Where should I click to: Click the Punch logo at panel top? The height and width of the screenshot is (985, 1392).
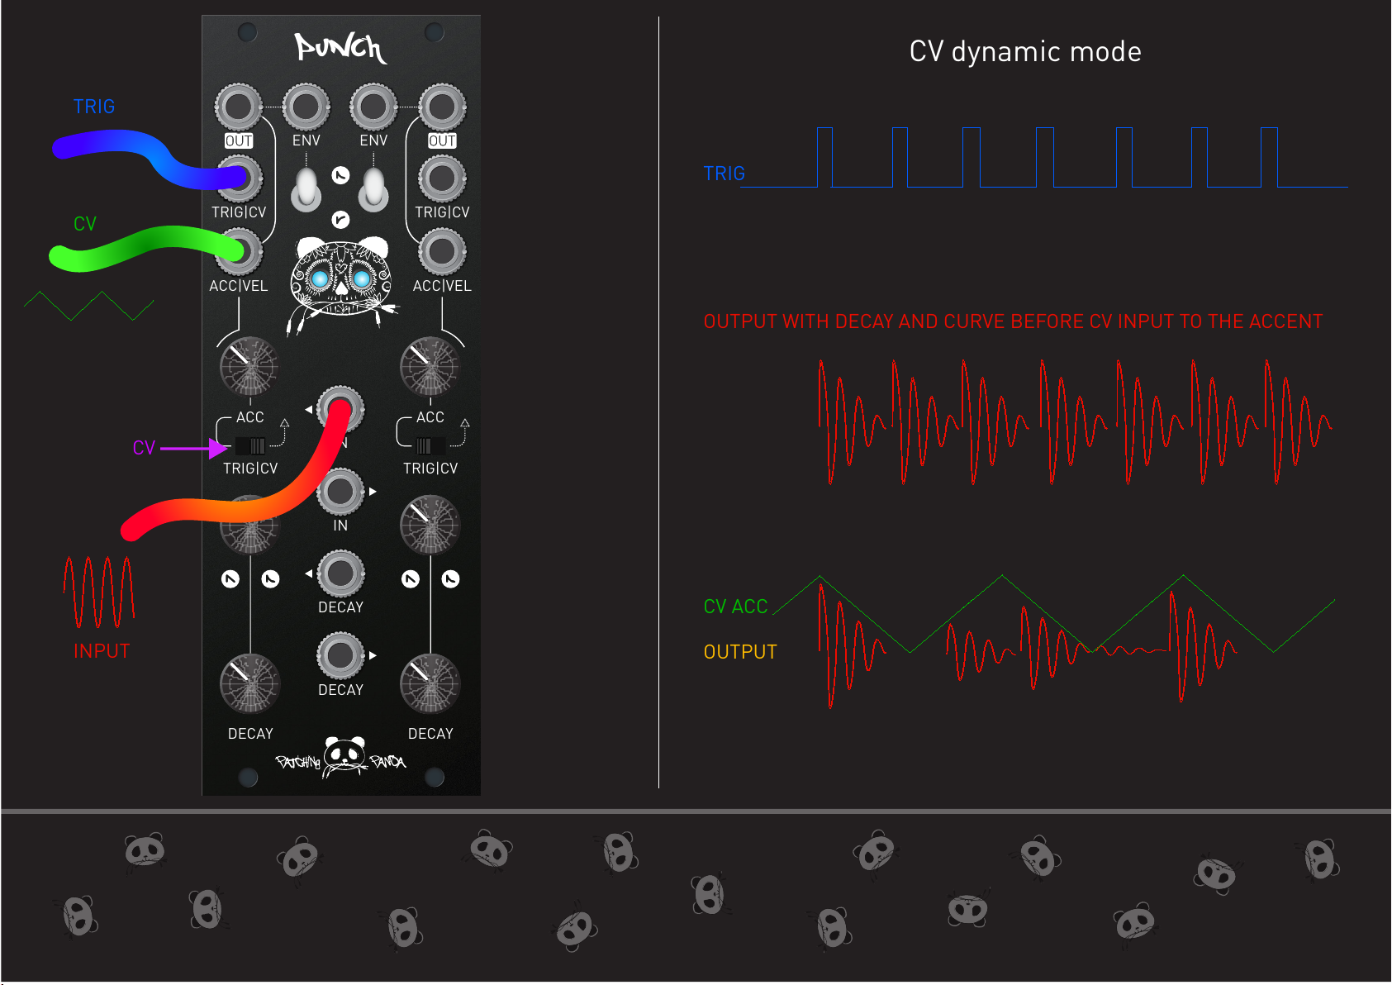pyautogui.click(x=340, y=48)
